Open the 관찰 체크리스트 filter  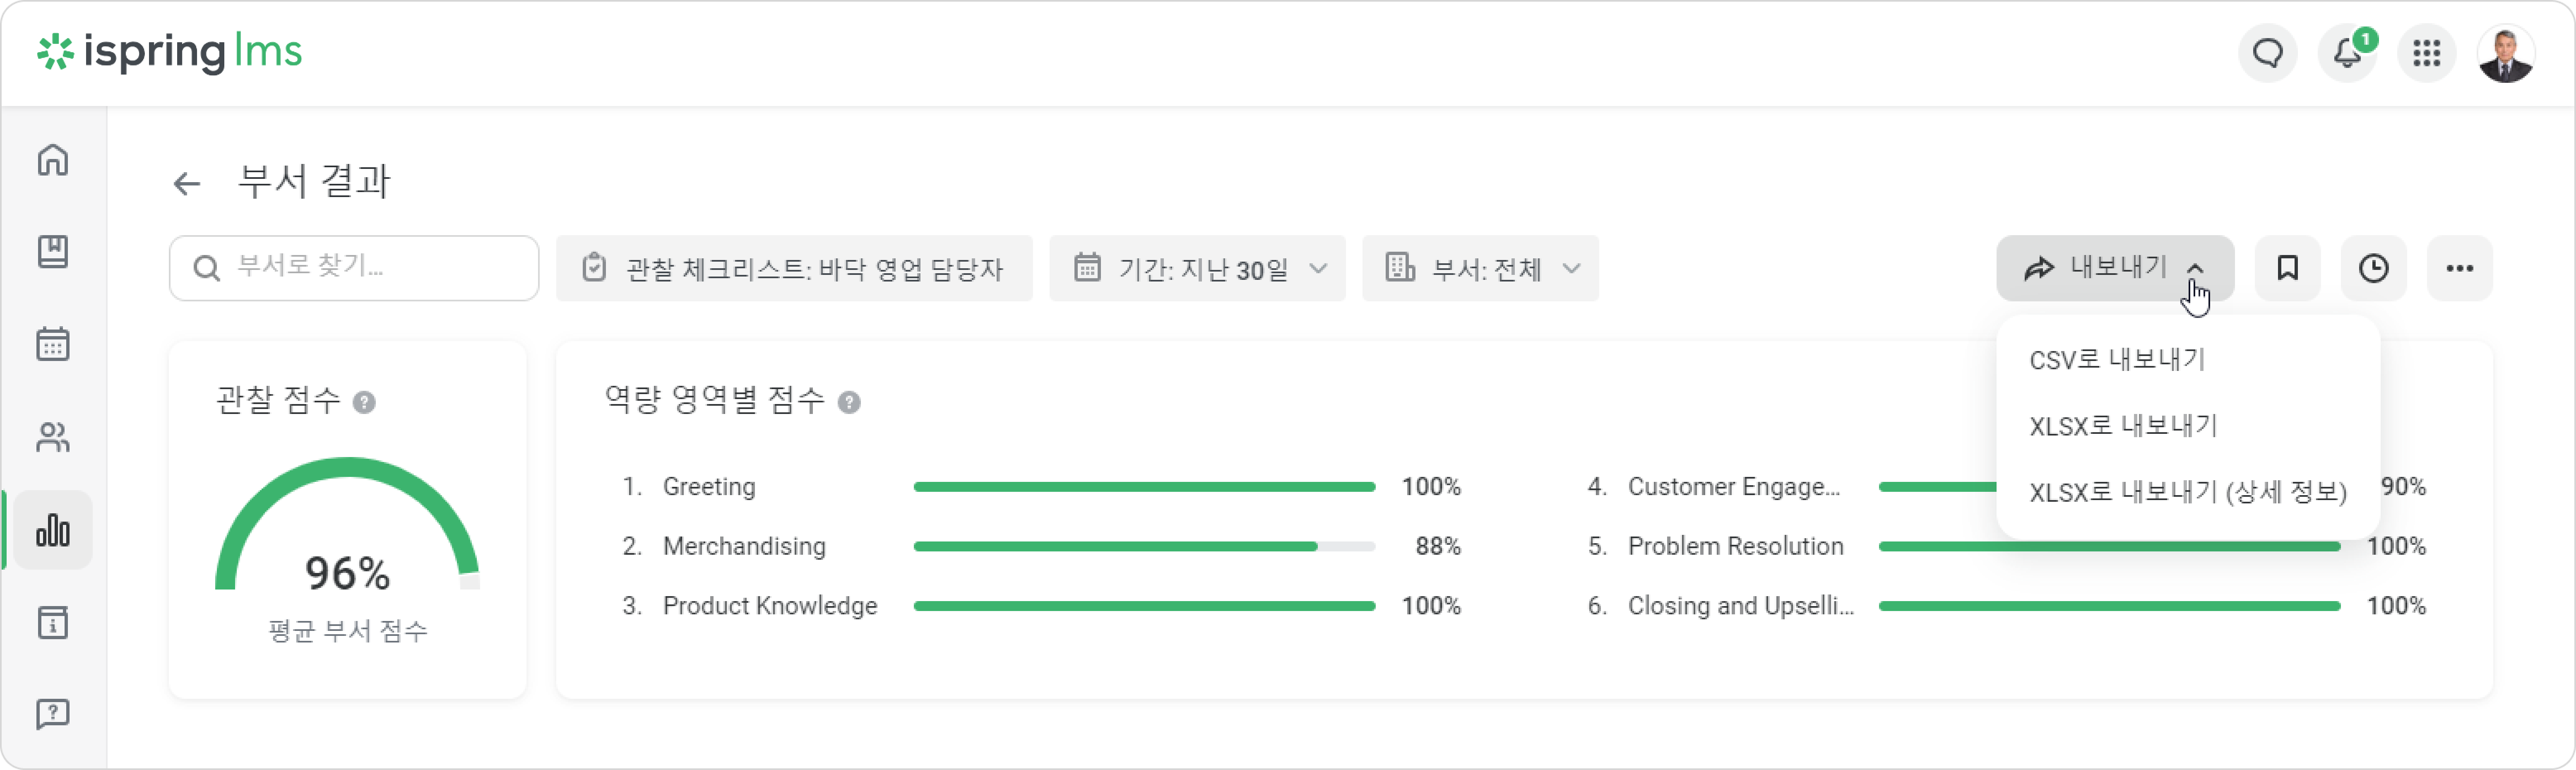coord(794,268)
